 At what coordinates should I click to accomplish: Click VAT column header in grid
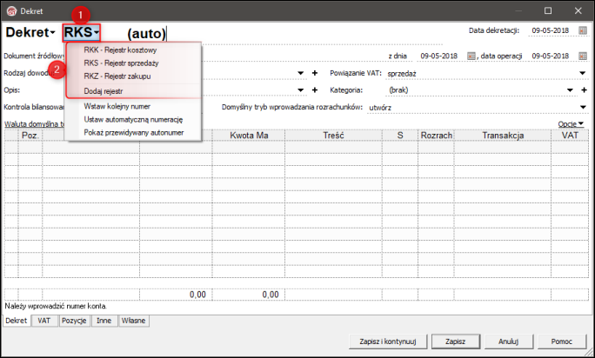click(570, 136)
